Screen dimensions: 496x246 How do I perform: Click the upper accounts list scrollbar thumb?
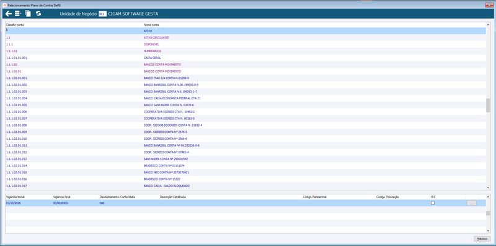coord(488,105)
